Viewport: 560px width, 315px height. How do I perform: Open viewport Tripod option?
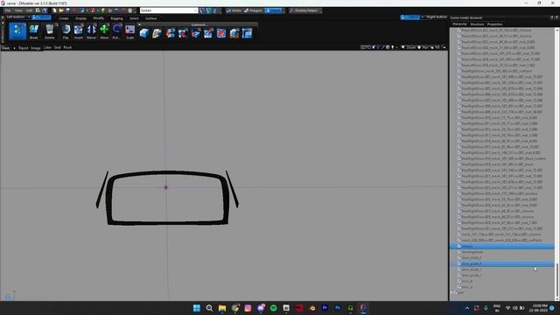23,48
